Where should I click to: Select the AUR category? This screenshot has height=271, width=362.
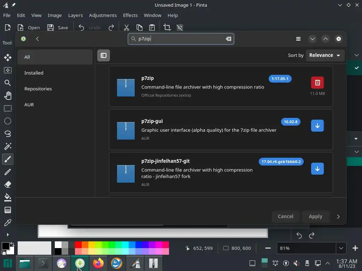[55, 104]
